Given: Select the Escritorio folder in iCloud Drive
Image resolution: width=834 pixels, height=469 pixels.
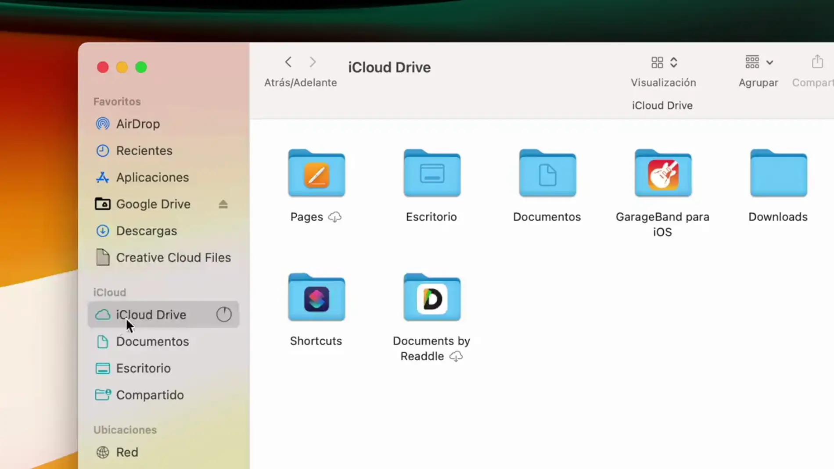Looking at the screenshot, I should 431,173.
